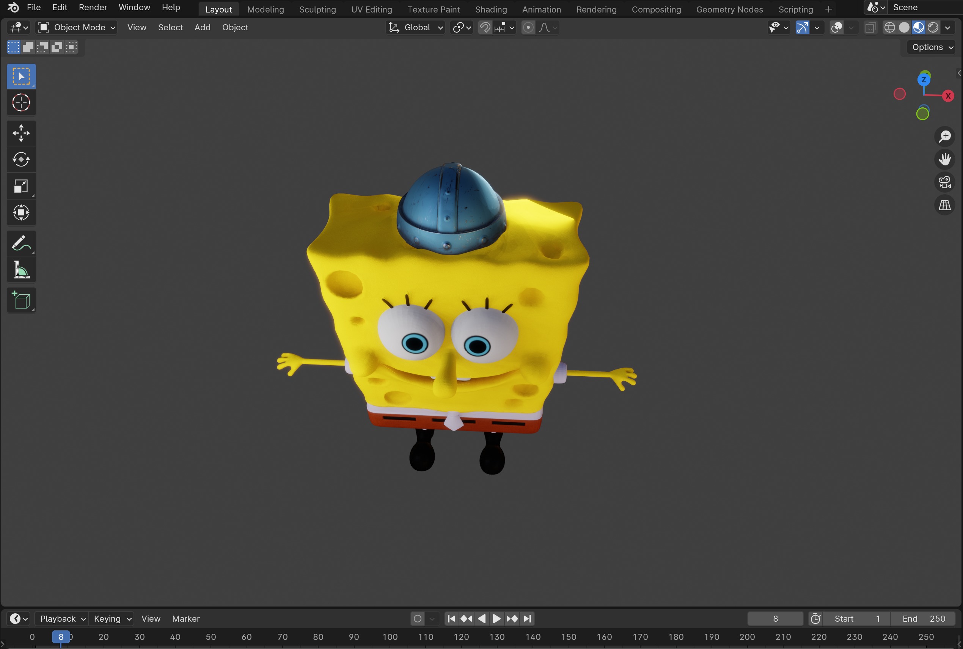
Task: Activate the 3D Cursor tool
Action: tap(21, 103)
